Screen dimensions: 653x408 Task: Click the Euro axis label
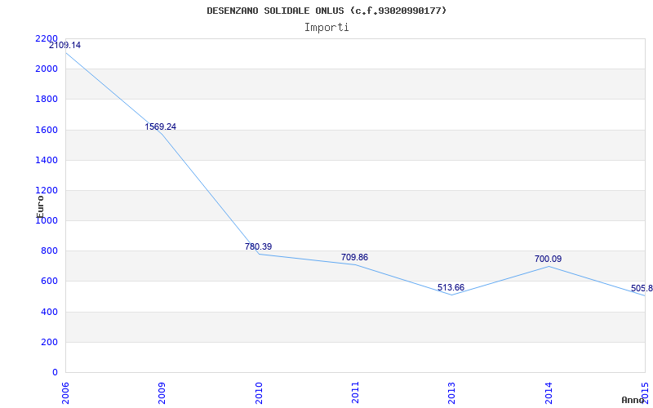click(x=40, y=206)
